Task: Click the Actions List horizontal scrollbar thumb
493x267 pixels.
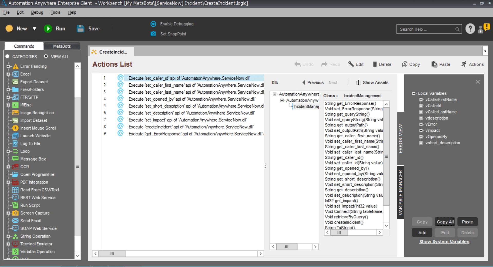Action: coord(112,254)
